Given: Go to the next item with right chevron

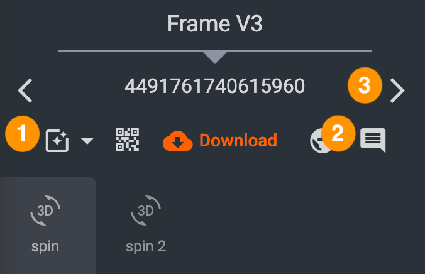Looking at the screenshot, I should click(x=397, y=90).
